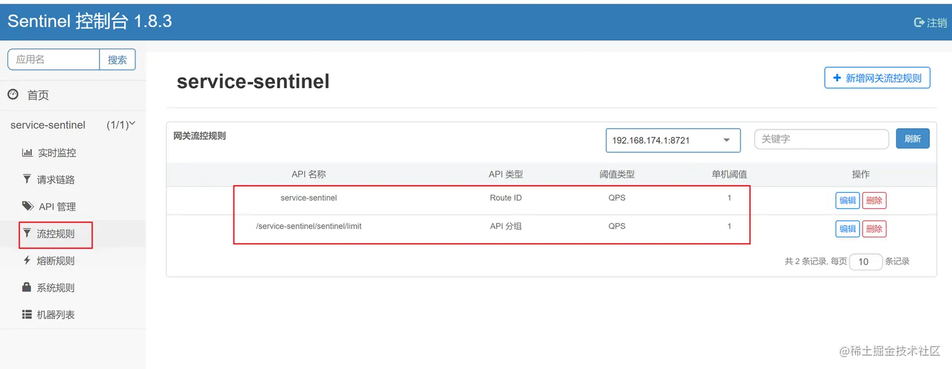Click the bar chart icon for 实时监控
This screenshot has height=369, width=952.
(x=27, y=152)
